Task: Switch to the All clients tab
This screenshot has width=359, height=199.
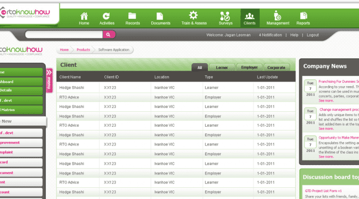Action: 200,67
